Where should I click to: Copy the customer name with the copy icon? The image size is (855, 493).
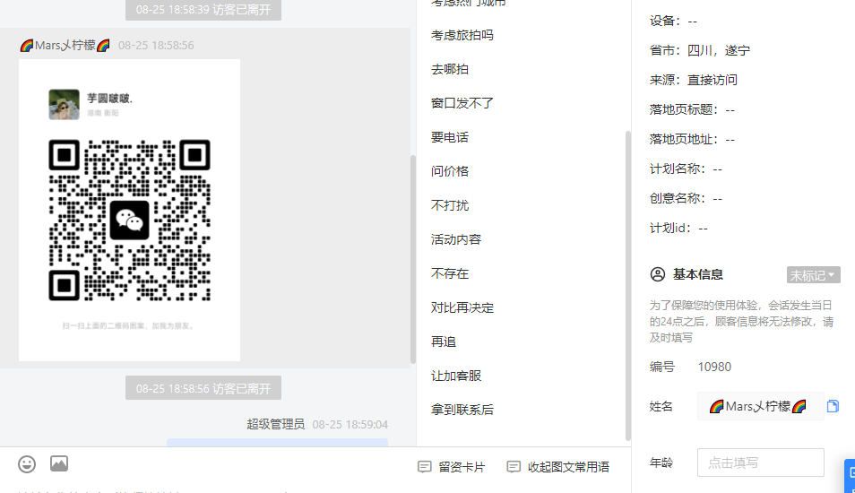tap(833, 406)
